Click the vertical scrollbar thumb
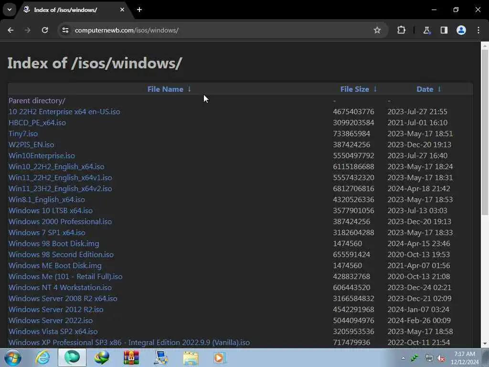 coord(485,132)
